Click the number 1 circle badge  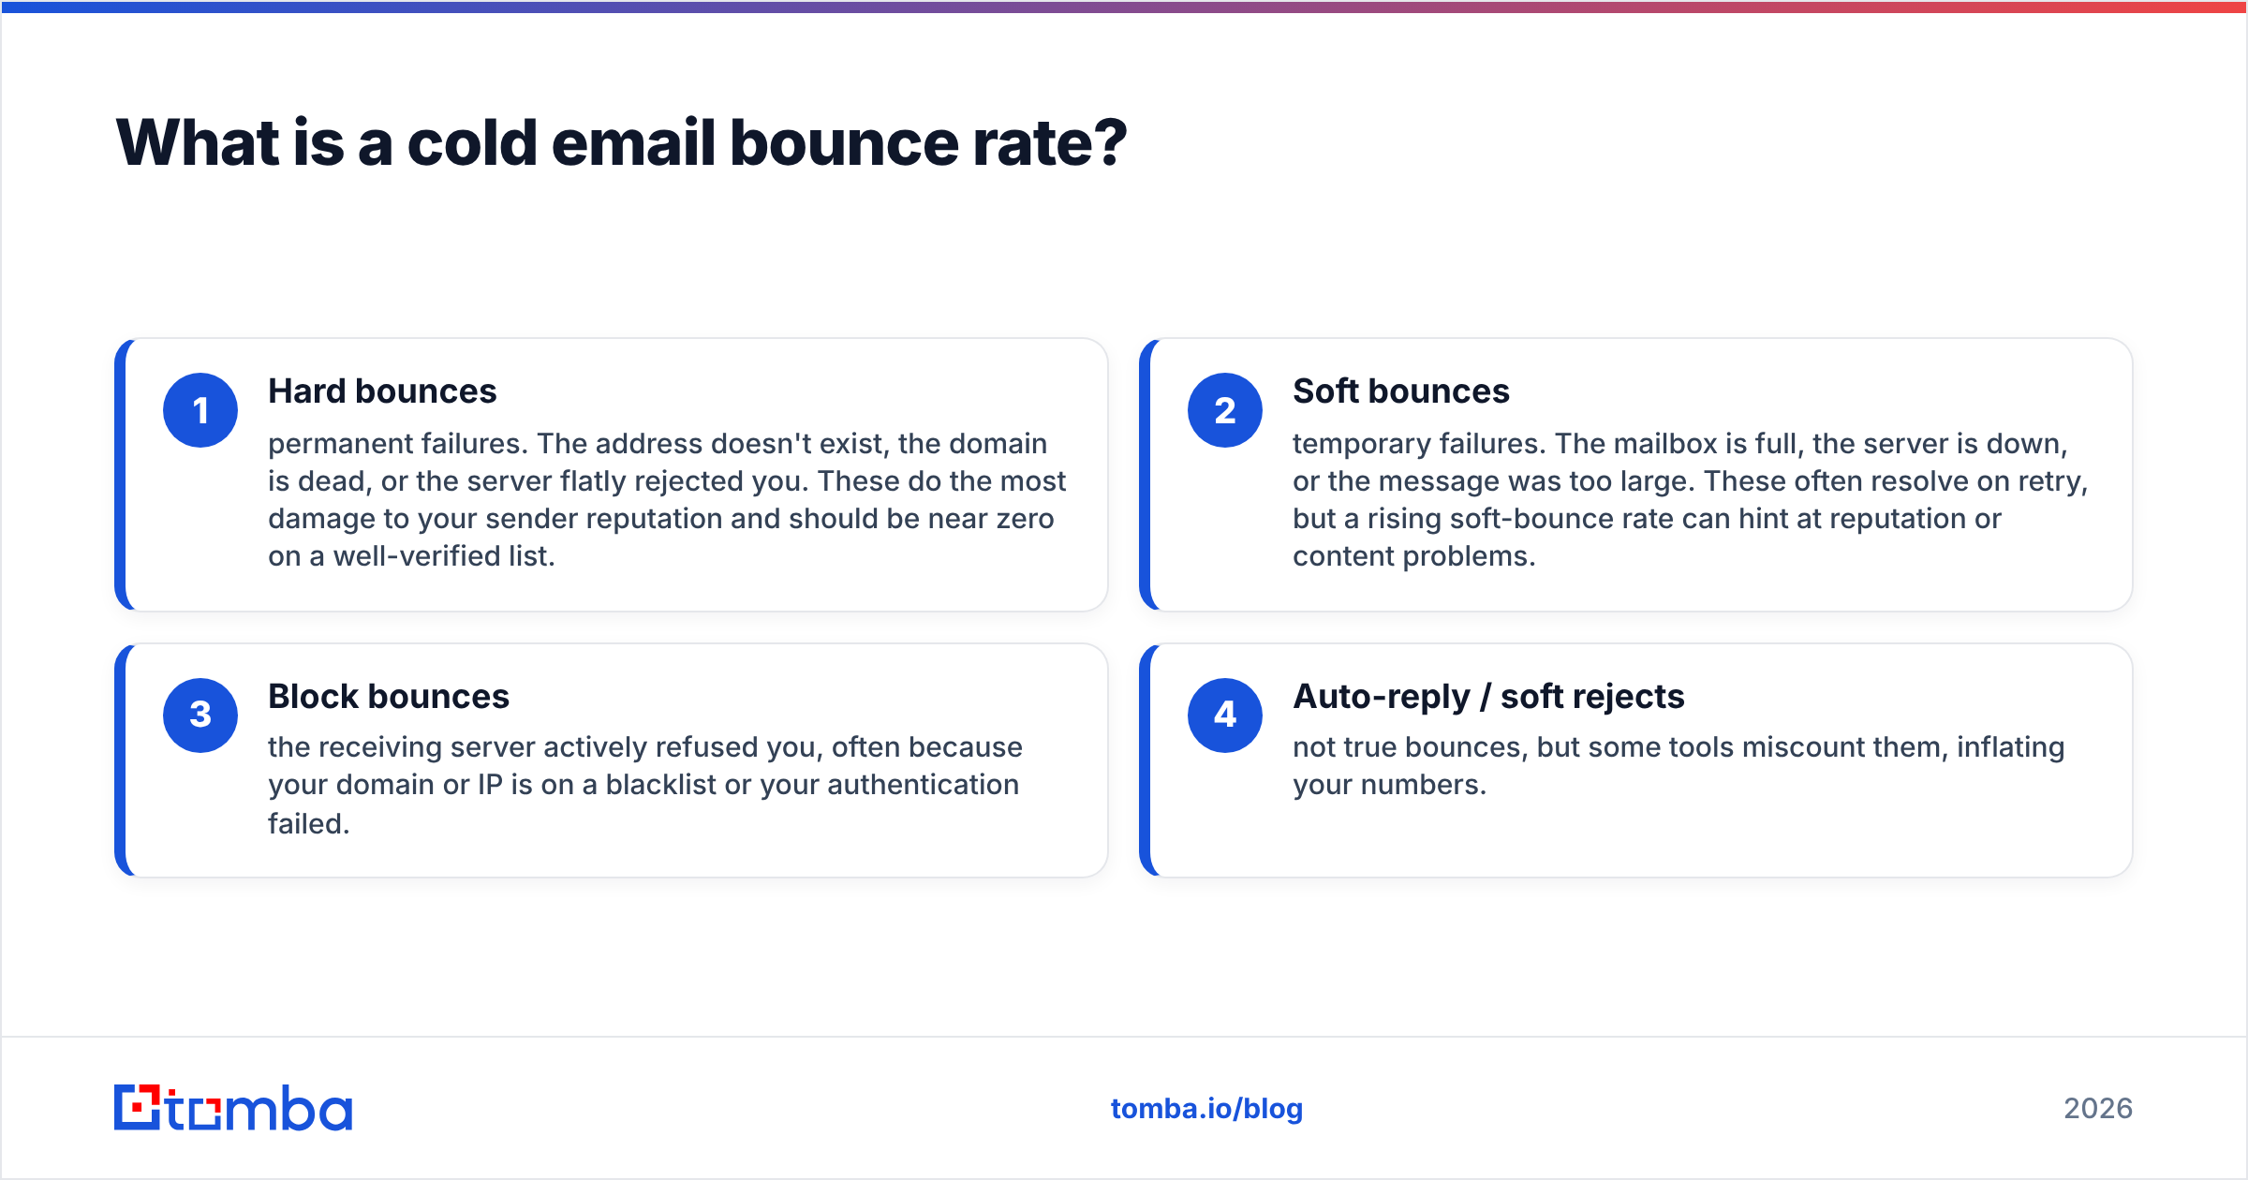tap(200, 410)
